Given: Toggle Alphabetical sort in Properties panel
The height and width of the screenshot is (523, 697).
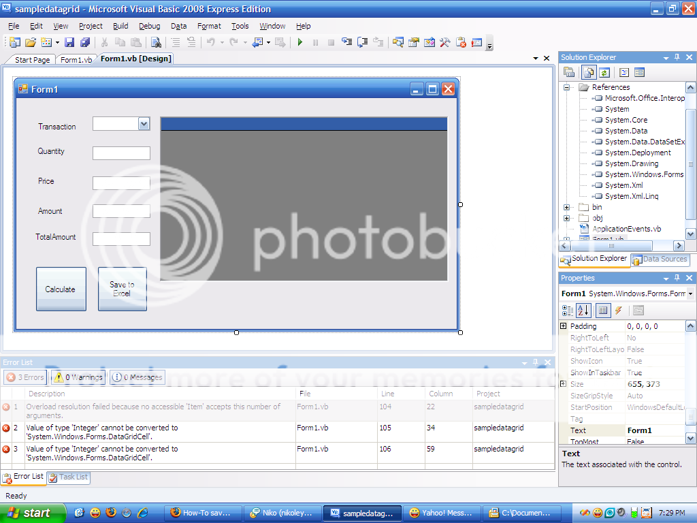Looking at the screenshot, I should pyautogui.click(x=583, y=311).
